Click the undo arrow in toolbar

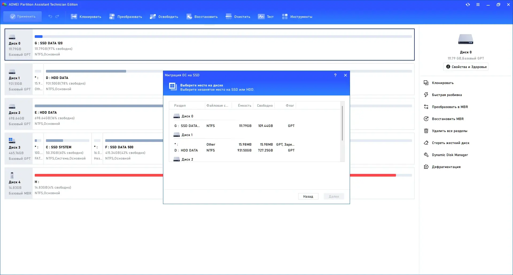(50, 17)
